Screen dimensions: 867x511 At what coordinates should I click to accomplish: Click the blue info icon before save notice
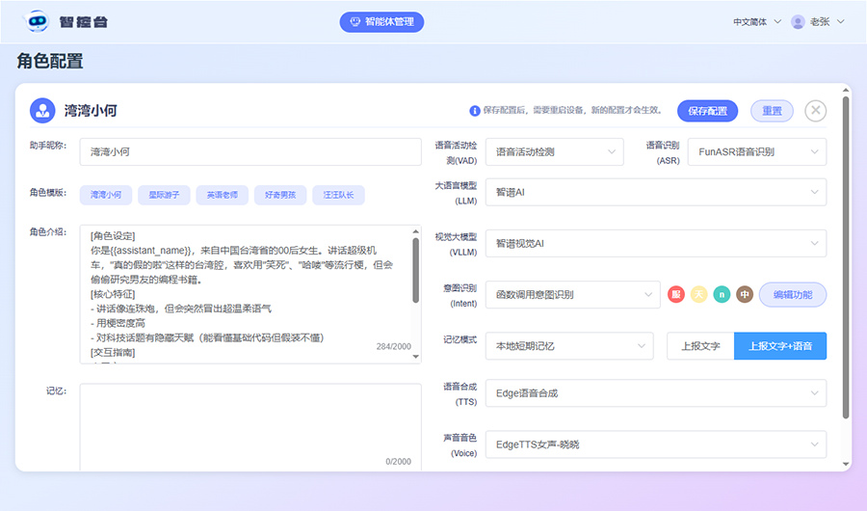(x=474, y=111)
